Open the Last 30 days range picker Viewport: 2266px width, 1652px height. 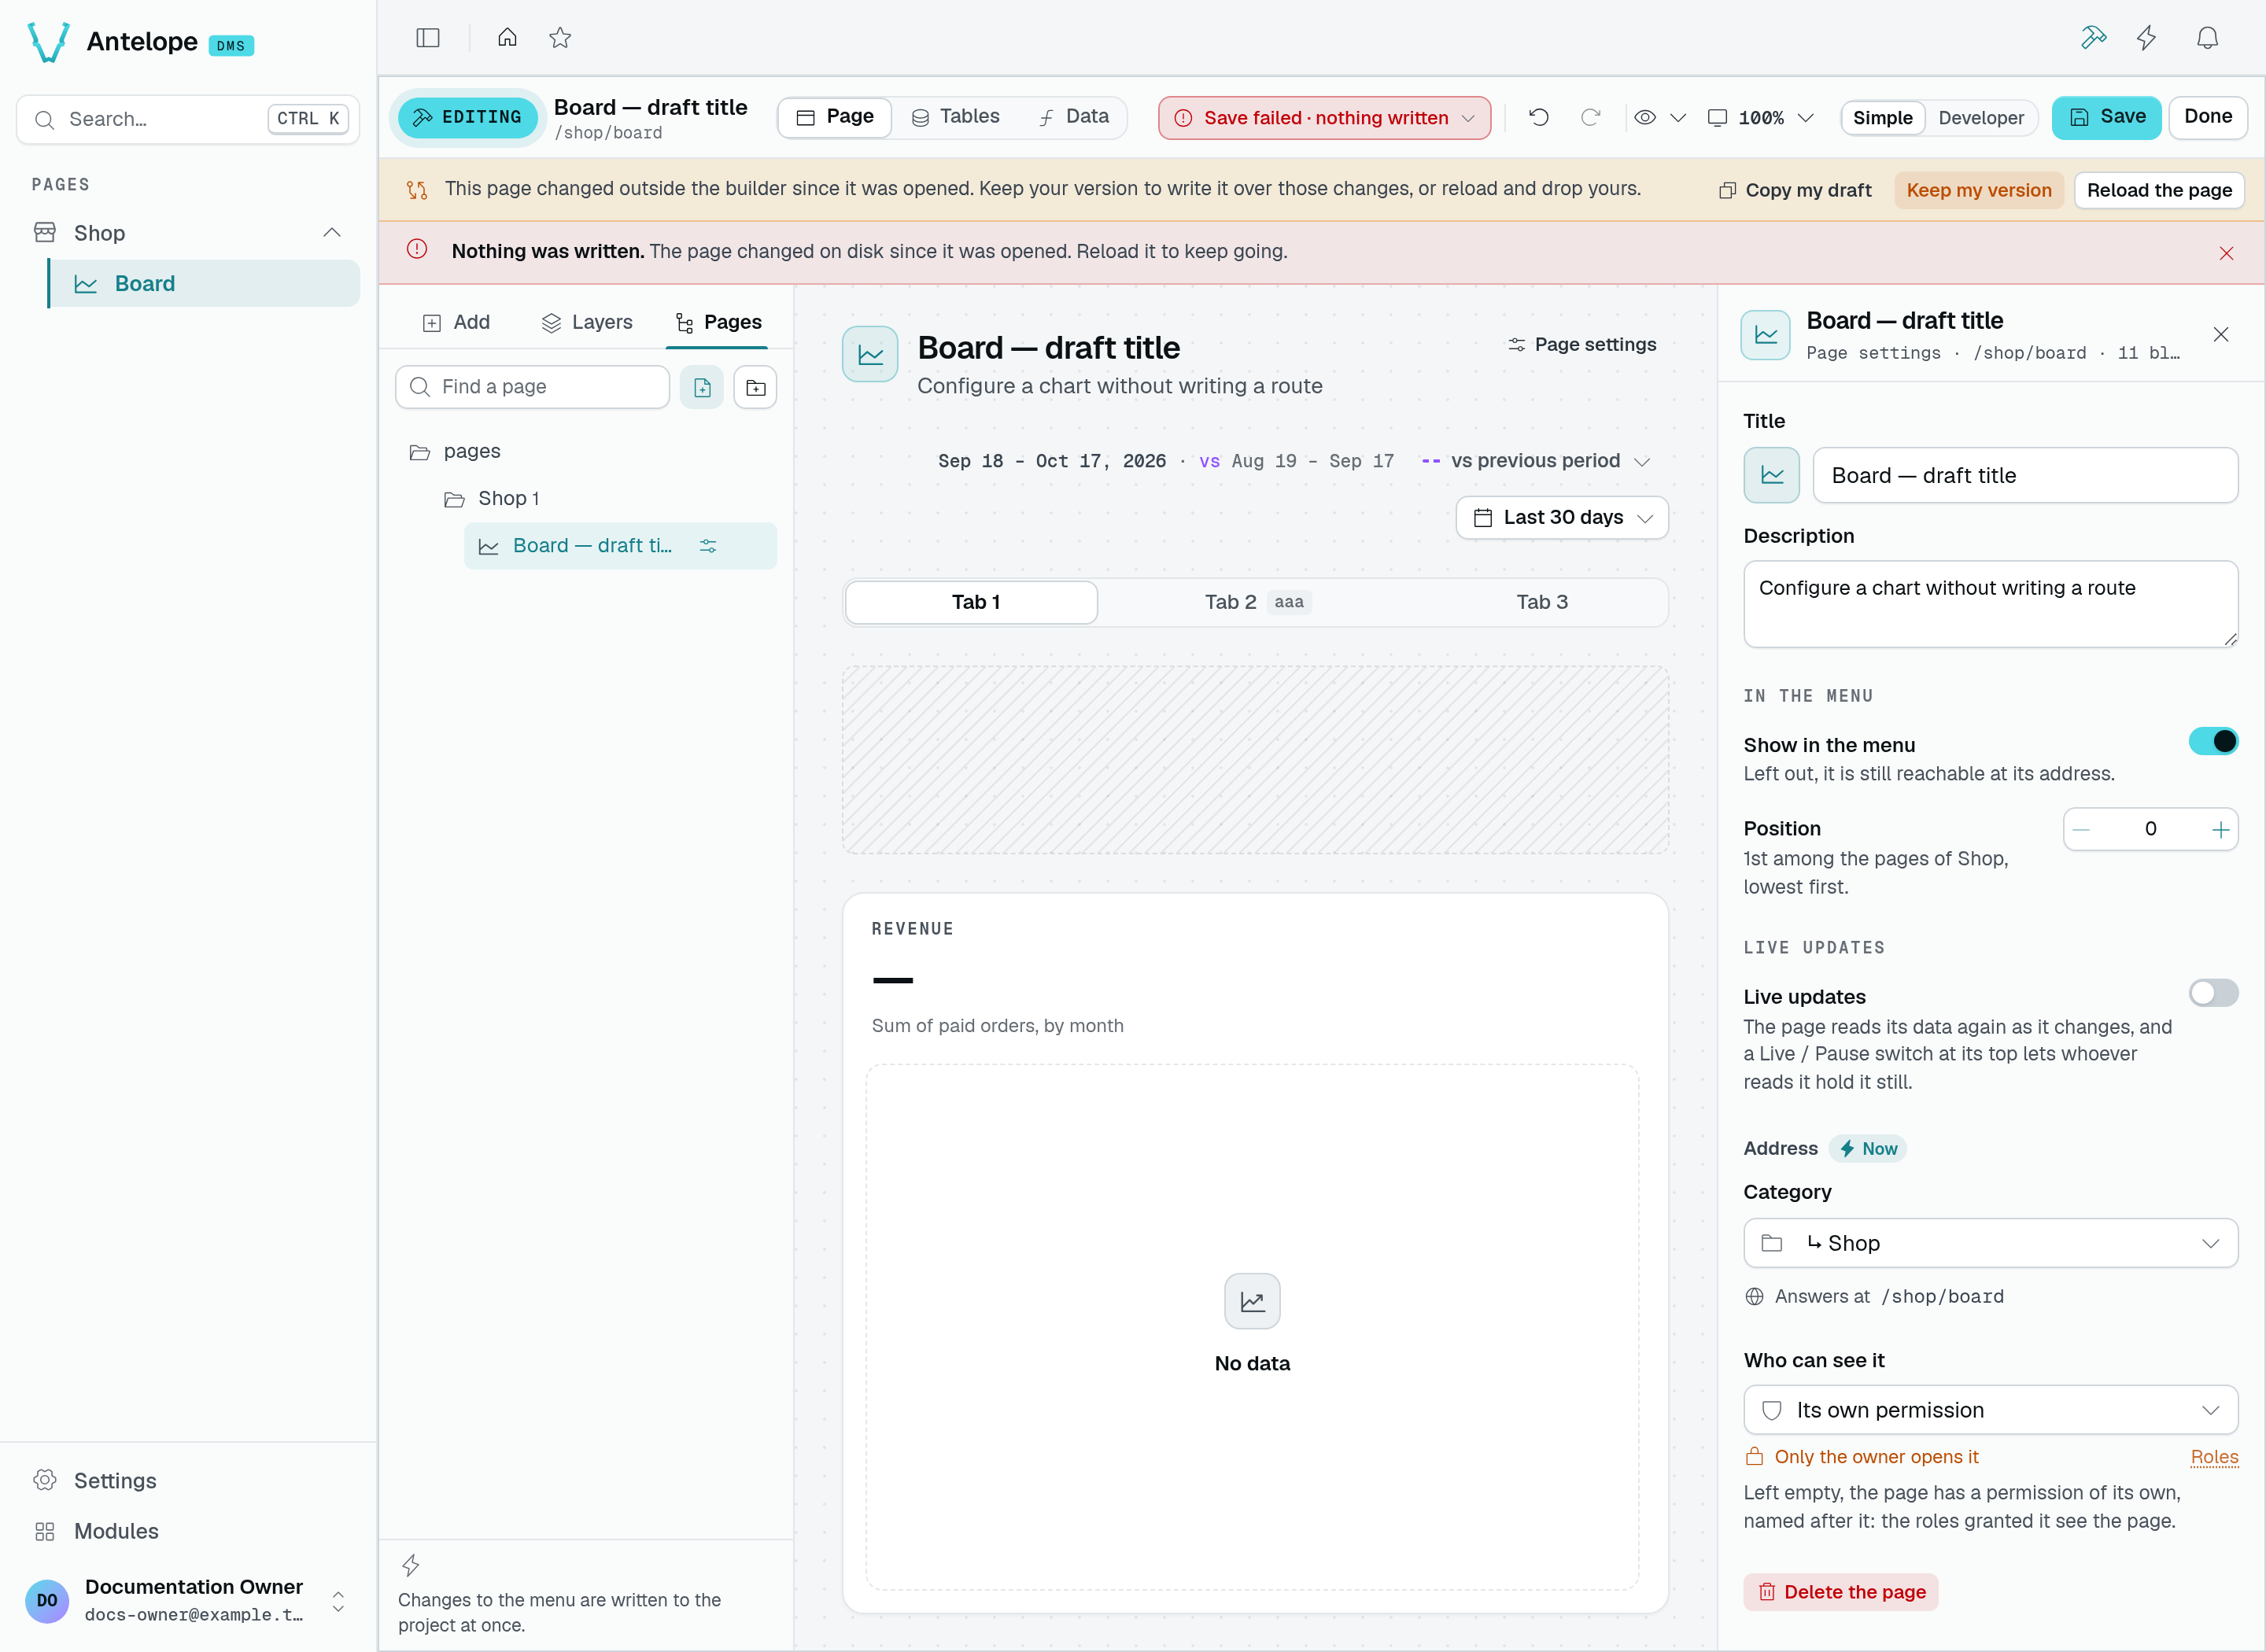(1562, 518)
